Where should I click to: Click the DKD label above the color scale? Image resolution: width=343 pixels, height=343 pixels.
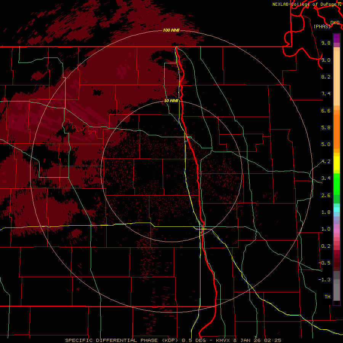(x=335, y=23)
